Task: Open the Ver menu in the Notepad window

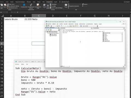Action: 27,64
